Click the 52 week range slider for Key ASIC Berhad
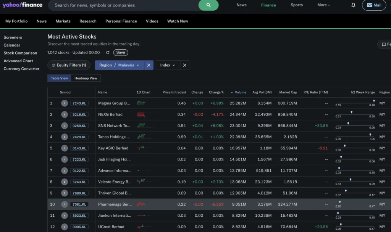 tap(355, 148)
